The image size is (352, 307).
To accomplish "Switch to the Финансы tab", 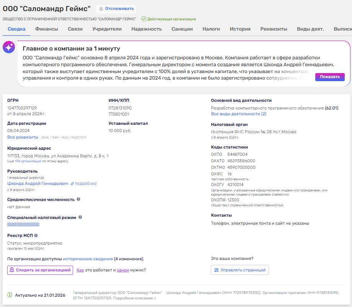I will pos(47,29).
